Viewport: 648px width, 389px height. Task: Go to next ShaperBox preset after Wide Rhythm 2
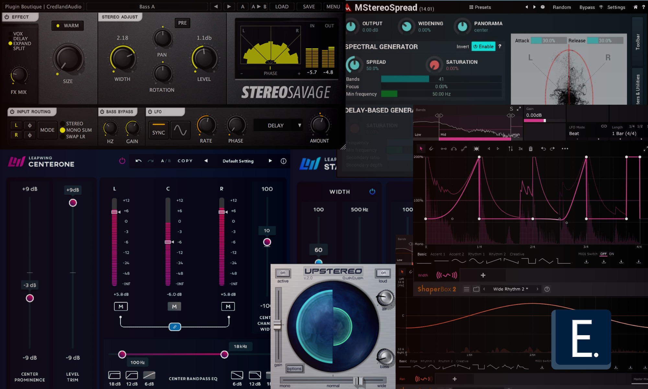(x=537, y=289)
